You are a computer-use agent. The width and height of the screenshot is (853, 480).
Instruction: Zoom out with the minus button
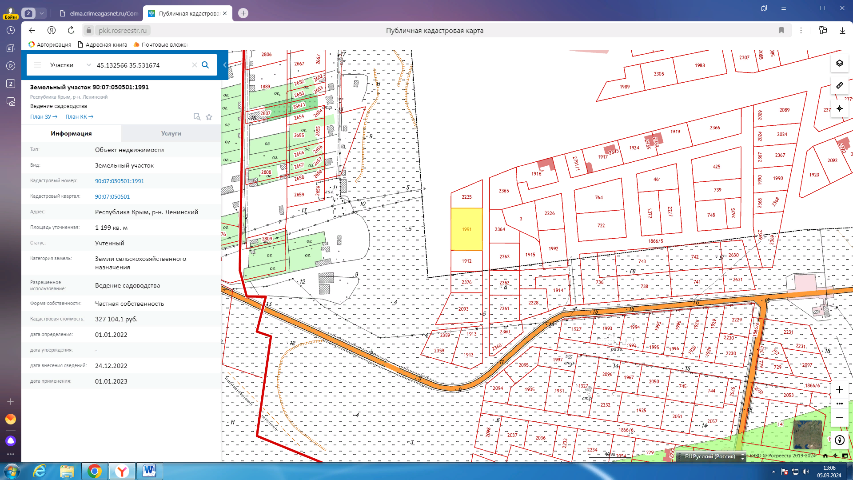point(839,418)
